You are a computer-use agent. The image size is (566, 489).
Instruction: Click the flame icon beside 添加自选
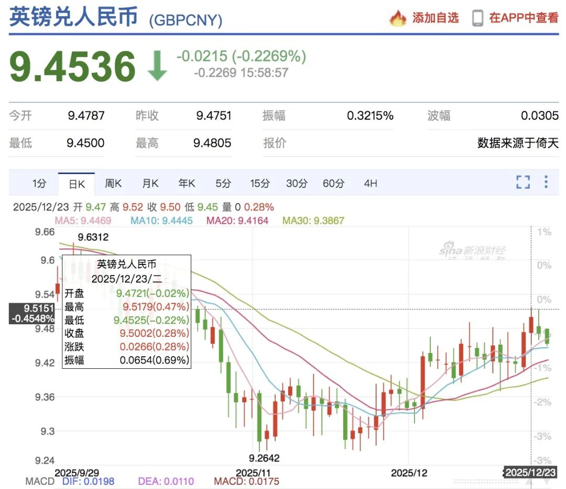pyautogui.click(x=398, y=17)
